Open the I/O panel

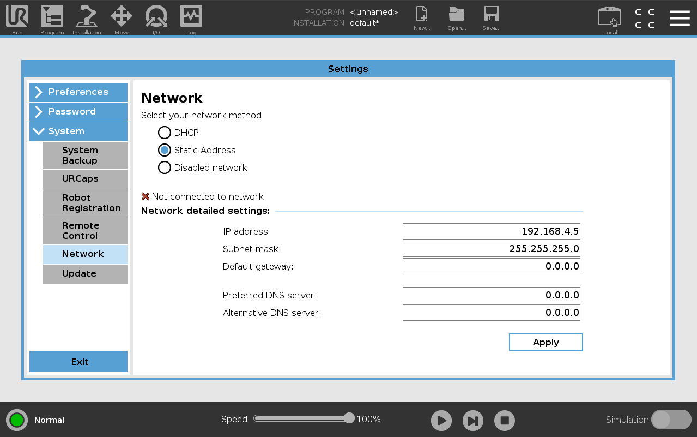[x=156, y=19]
